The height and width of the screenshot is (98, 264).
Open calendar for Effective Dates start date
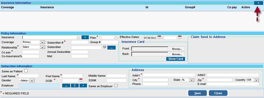(x=159, y=37)
